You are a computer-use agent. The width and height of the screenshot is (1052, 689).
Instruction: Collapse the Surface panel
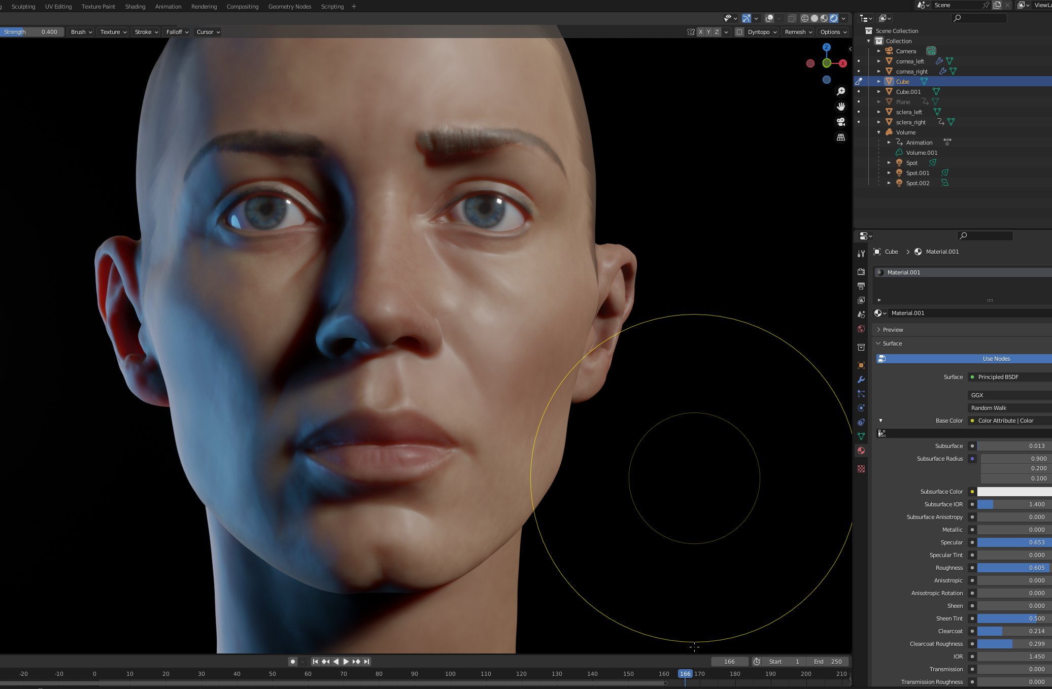(x=892, y=343)
